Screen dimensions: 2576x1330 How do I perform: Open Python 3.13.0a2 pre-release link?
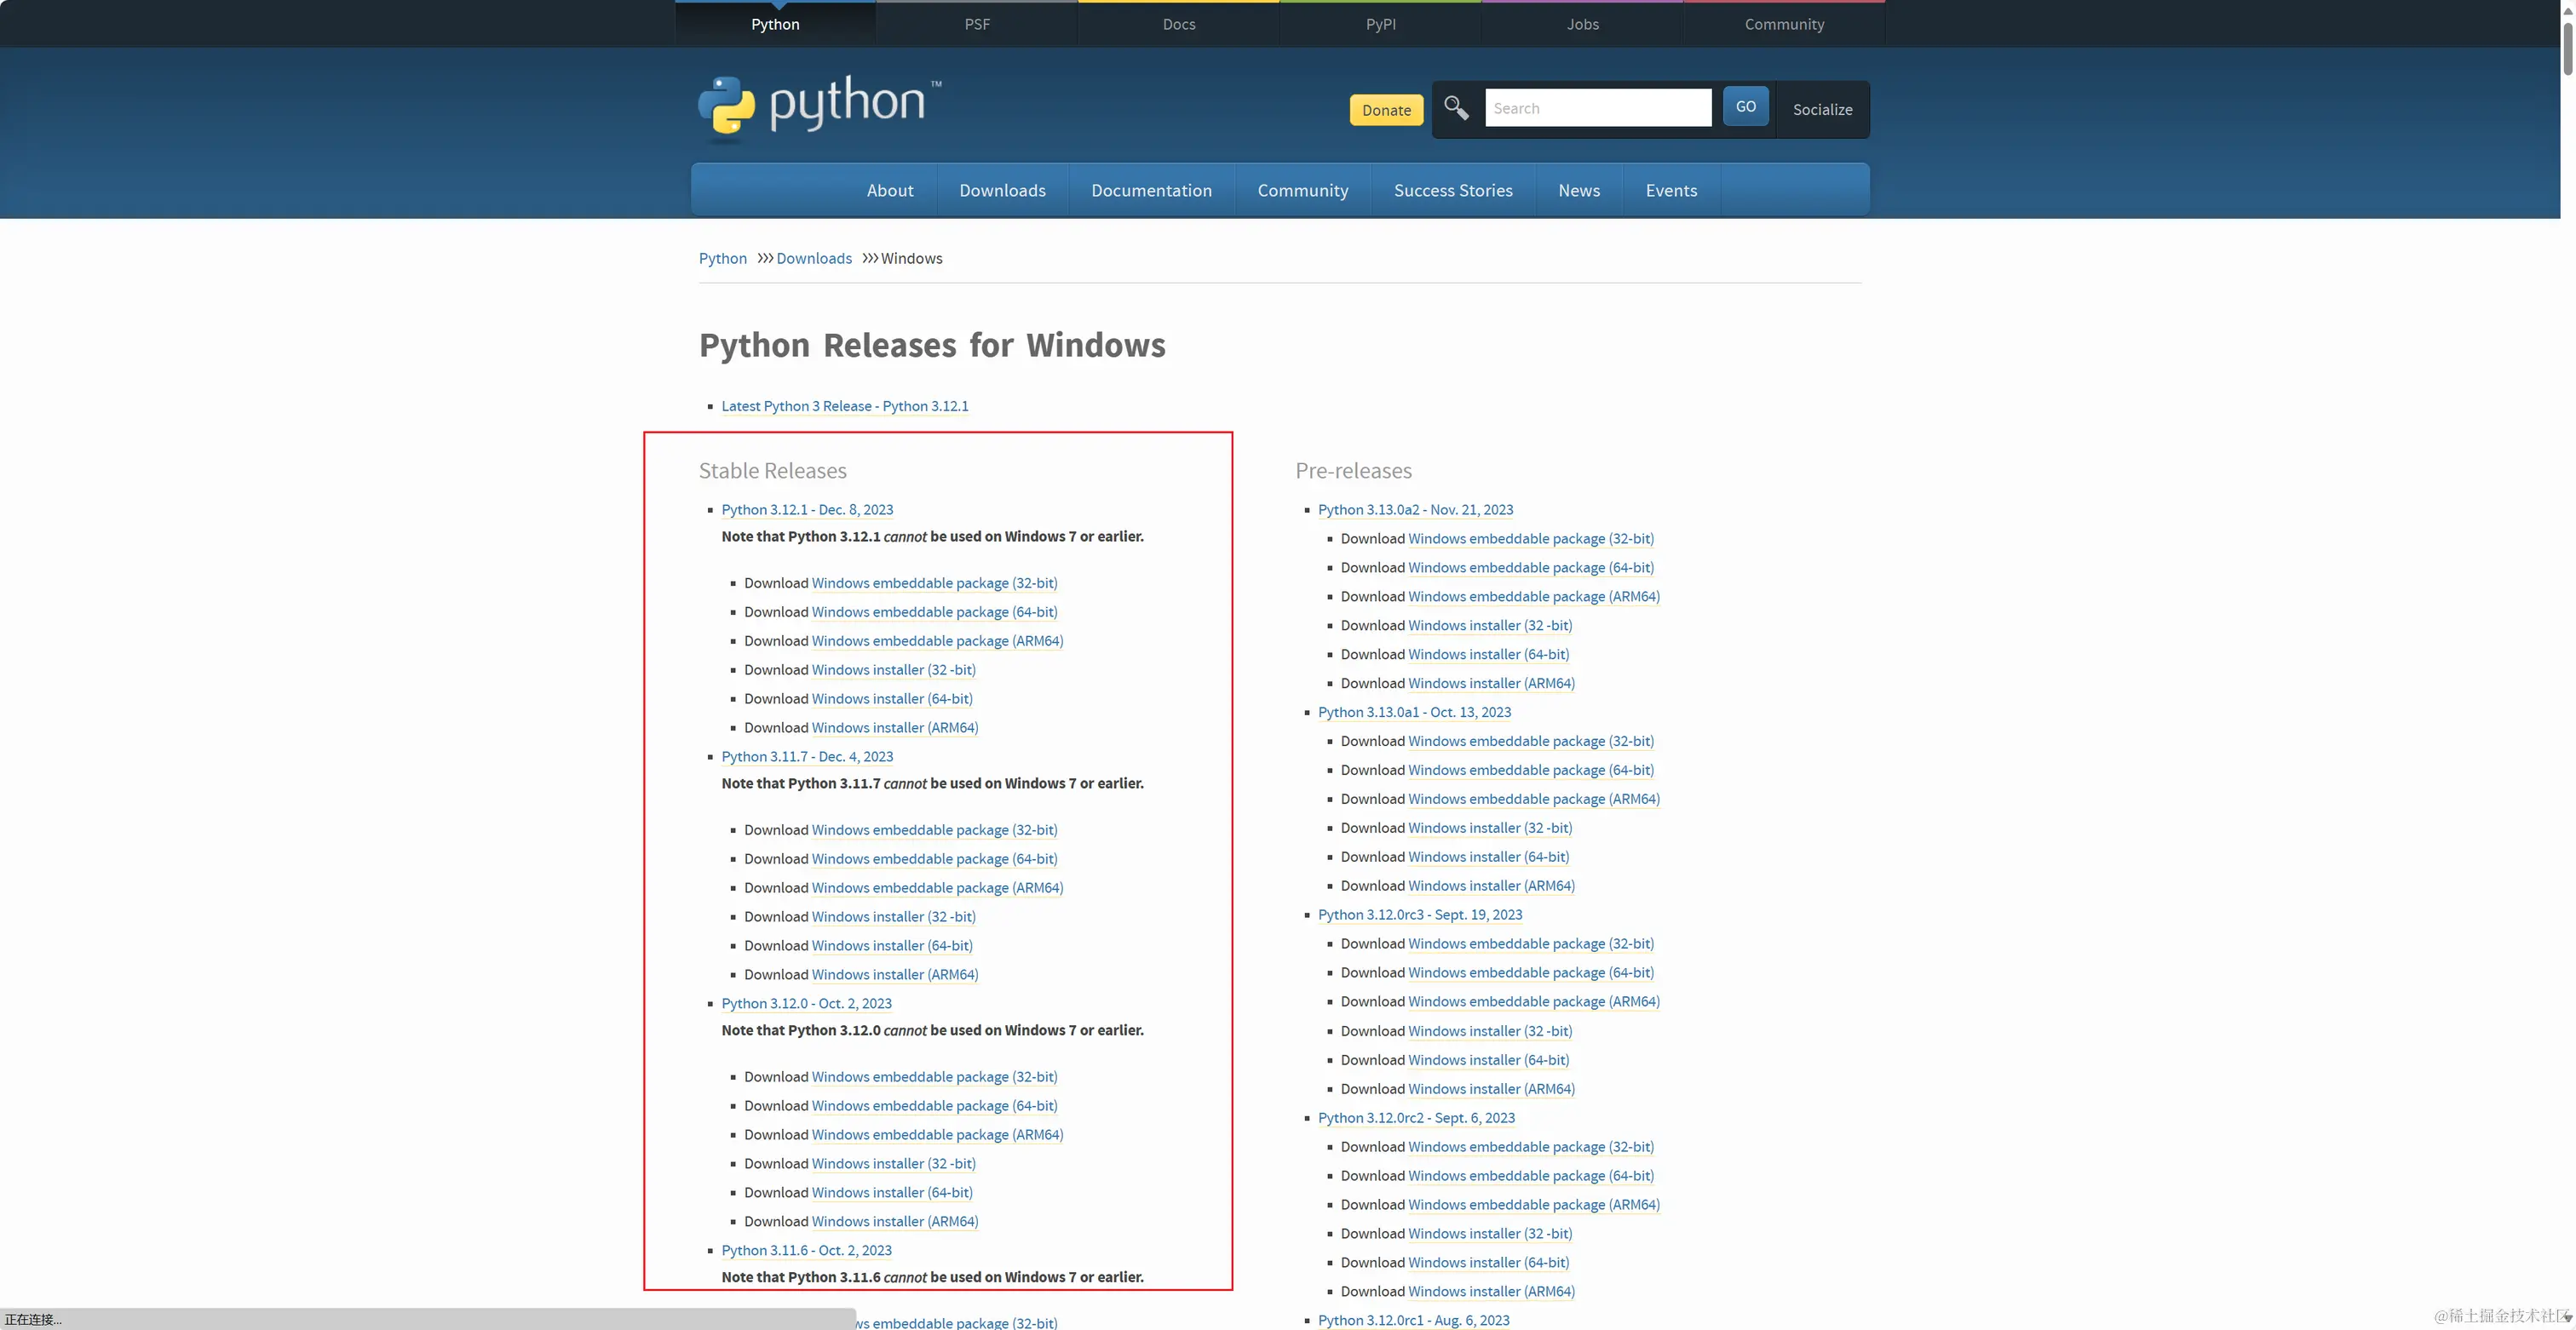tap(1415, 510)
